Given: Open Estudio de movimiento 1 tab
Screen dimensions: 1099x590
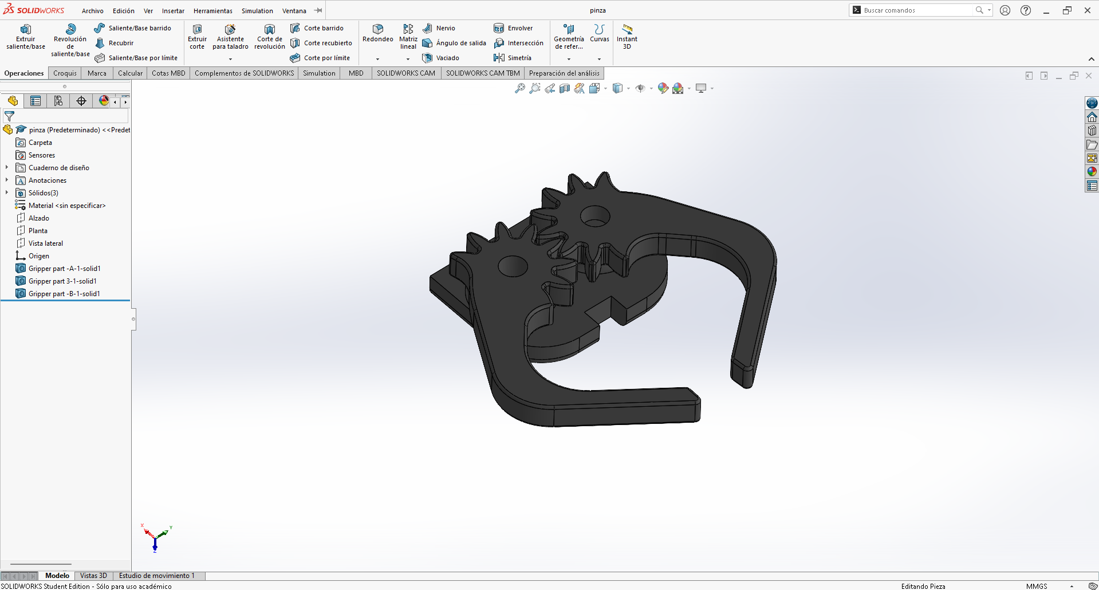Looking at the screenshot, I should coord(157,576).
